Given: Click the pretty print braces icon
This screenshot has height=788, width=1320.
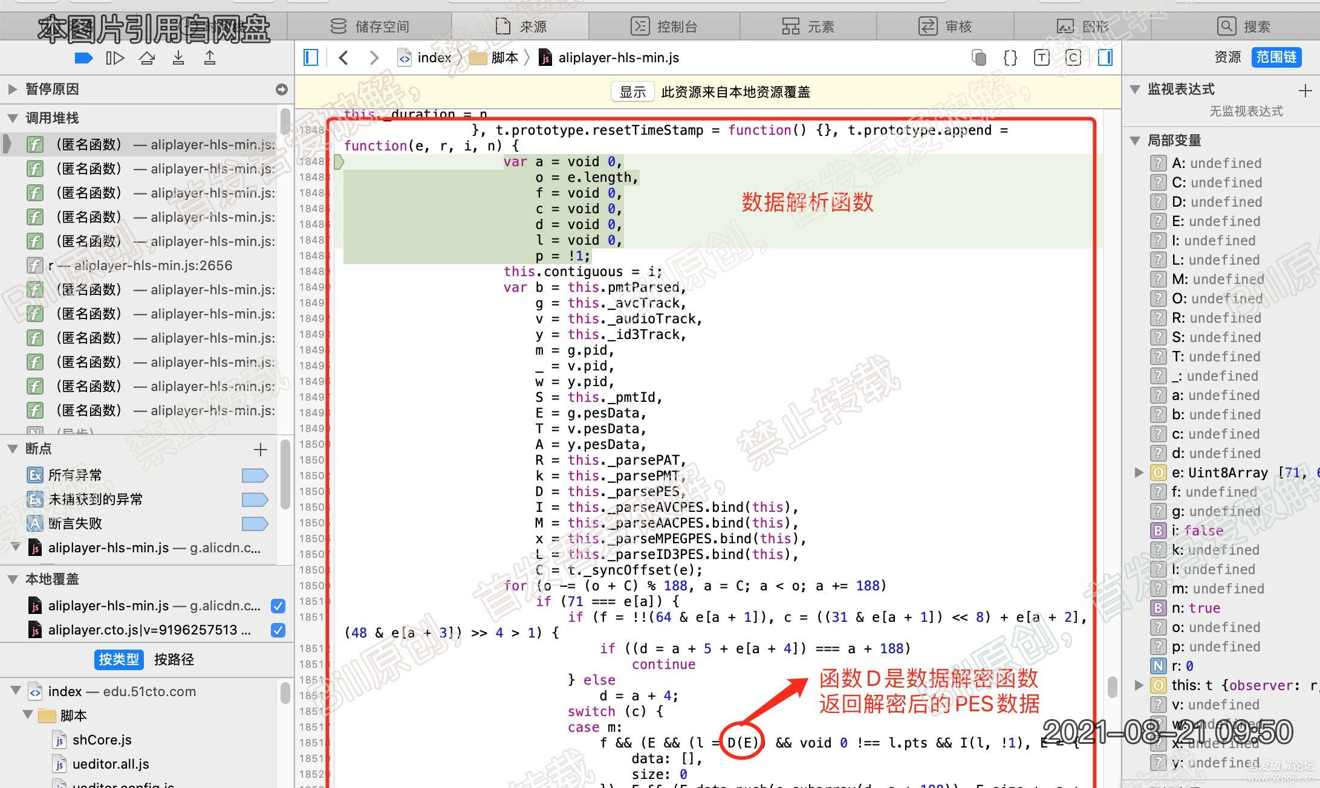Looking at the screenshot, I should pos(1010,57).
